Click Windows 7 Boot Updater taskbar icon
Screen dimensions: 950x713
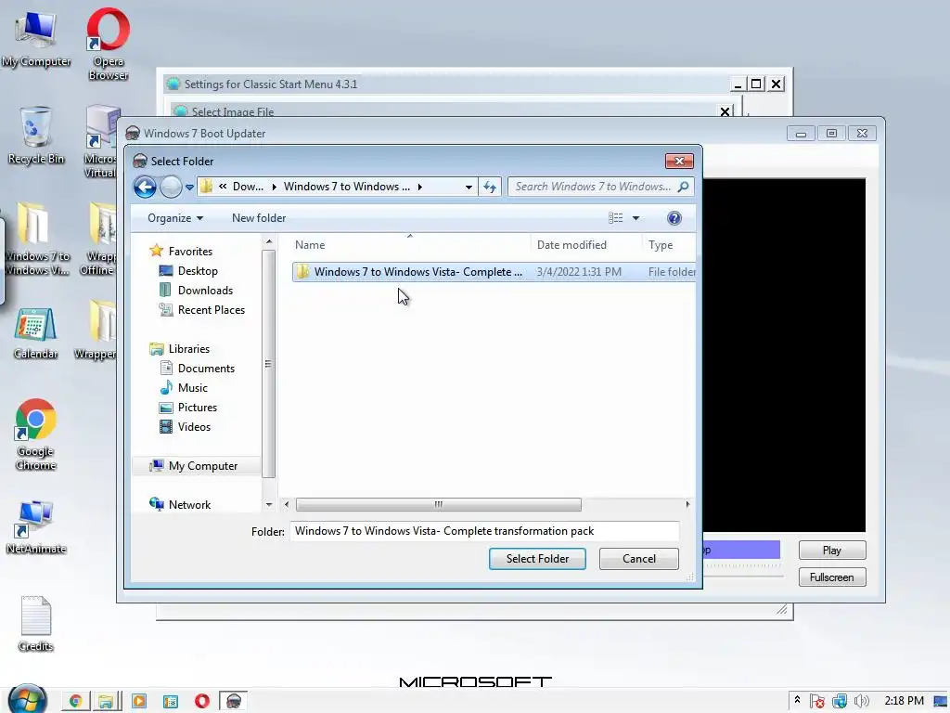click(233, 701)
